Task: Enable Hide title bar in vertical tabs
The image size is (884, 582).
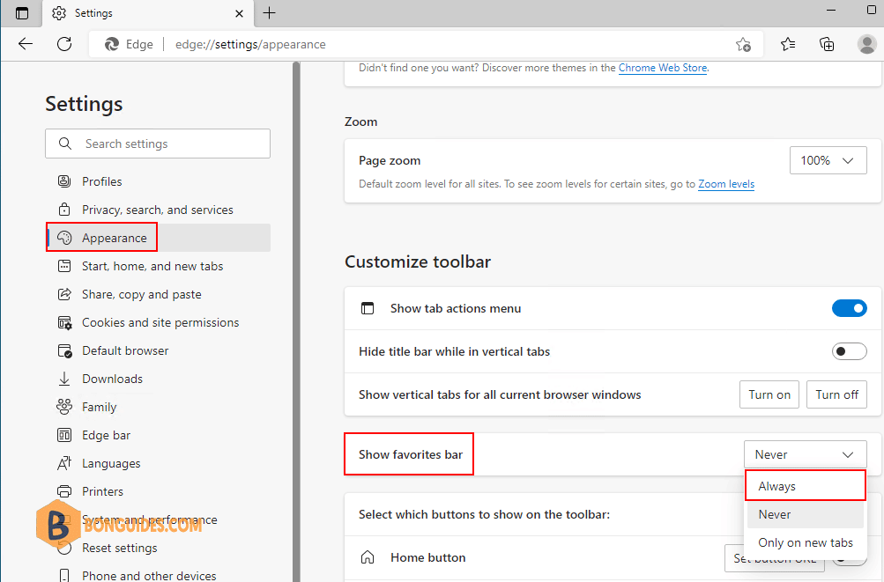Action: (x=849, y=351)
